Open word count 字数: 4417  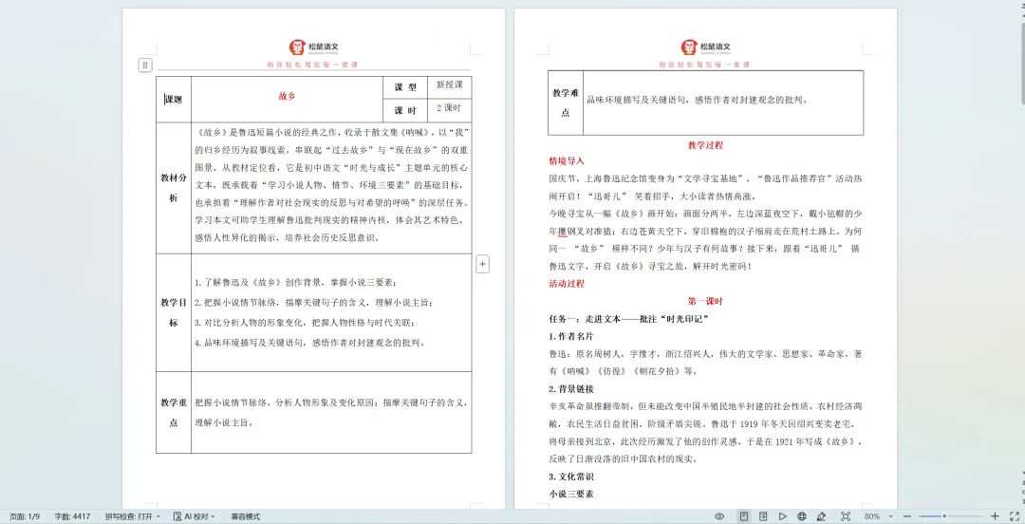72,516
